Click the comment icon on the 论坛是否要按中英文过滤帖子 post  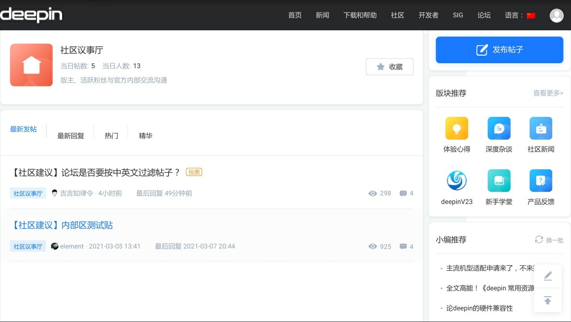point(403,194)
